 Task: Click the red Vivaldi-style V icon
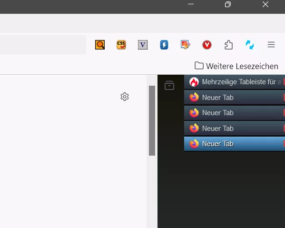(207, 45)
